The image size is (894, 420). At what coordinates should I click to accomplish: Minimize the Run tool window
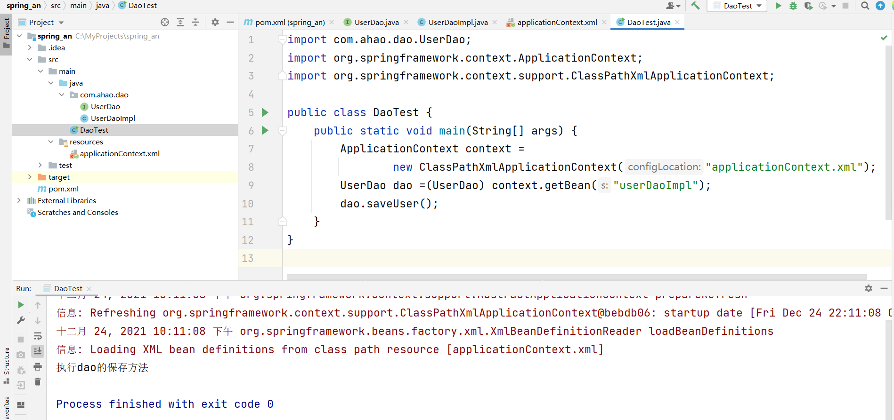point(884,288)
